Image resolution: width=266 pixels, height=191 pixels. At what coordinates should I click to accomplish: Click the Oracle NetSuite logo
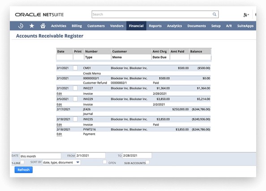click(39, 15)
